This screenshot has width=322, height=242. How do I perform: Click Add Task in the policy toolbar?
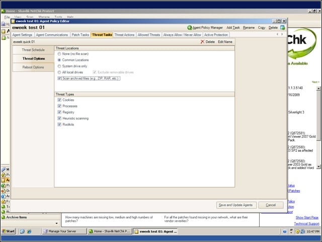233,28
